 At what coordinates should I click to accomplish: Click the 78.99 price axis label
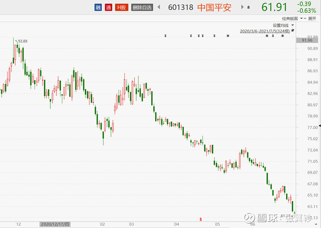(x=312, y=116)
